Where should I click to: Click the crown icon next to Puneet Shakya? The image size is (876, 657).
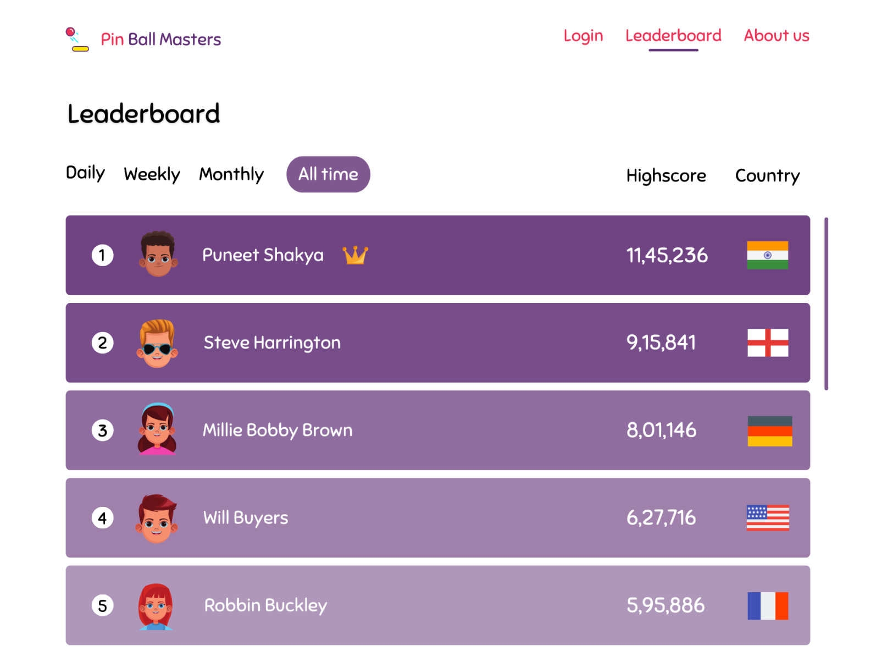pos(355,255)
